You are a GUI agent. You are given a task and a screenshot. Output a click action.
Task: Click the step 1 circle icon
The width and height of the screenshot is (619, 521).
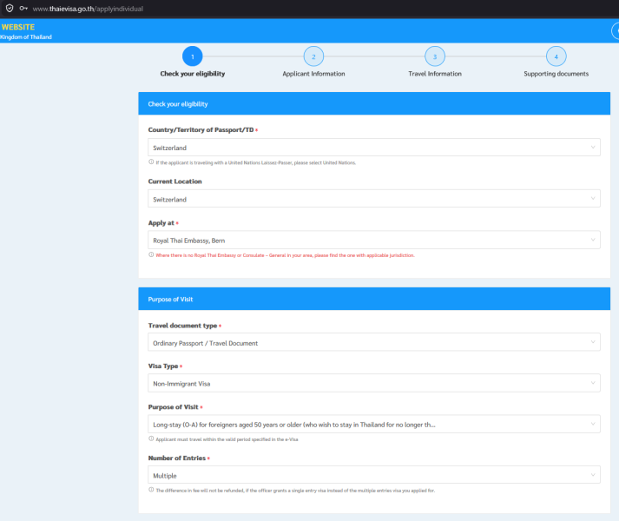[x=192, y=56]
